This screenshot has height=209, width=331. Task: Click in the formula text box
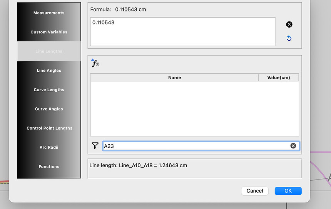tap(183, 31)
